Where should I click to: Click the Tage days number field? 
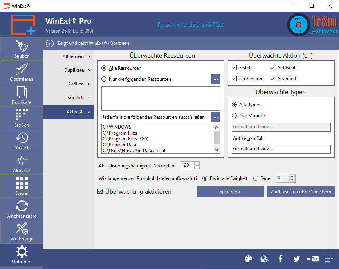tap(283, 178)
